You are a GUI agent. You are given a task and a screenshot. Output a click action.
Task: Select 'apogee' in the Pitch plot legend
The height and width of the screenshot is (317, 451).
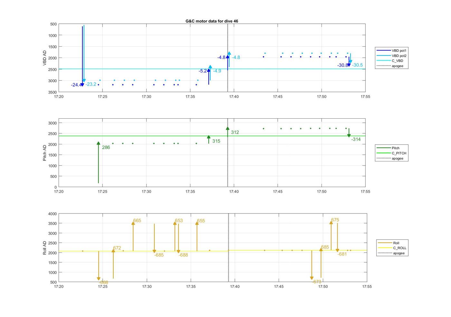(x=390, y=158)
